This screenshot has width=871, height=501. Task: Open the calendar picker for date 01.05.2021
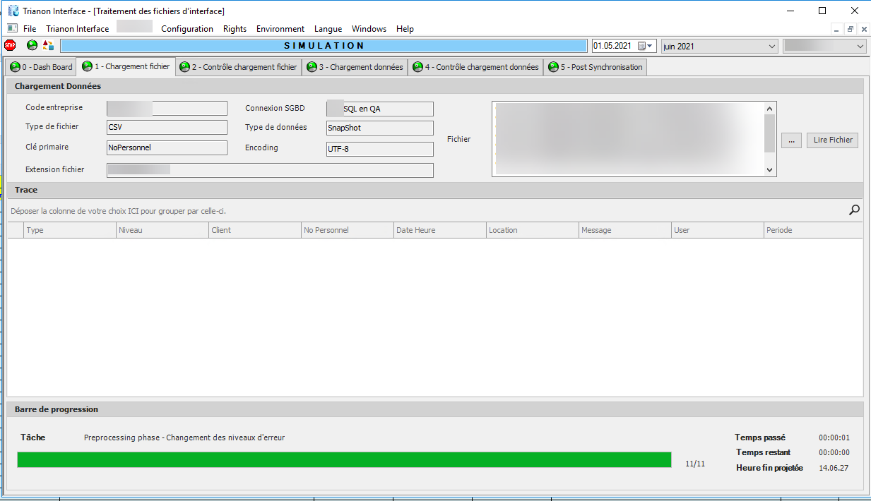coord(642,46)
